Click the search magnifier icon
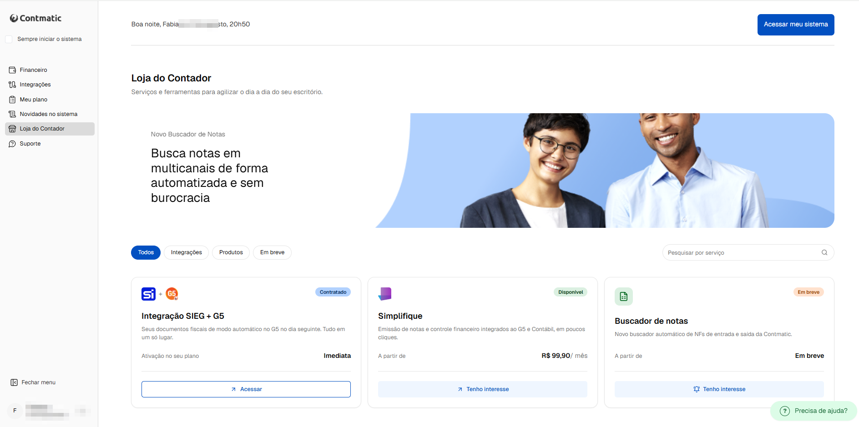This screenshot has height=427, width=859. point(824,252)
